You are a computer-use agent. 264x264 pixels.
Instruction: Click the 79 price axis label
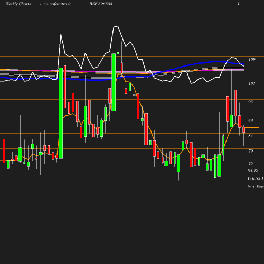[251, 151]
